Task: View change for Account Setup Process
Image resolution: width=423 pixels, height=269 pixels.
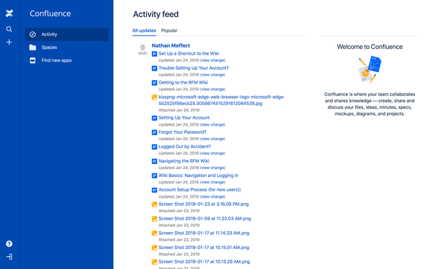Action: coord(213,197)
